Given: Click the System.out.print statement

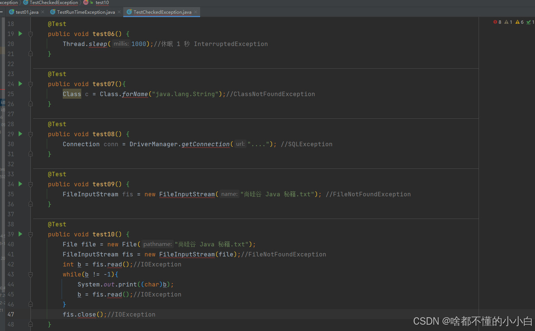Looking at the screenshot, I should [125, 284].
